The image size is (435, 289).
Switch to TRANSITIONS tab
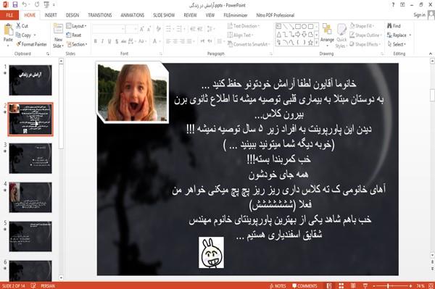(x=100, y=15)
